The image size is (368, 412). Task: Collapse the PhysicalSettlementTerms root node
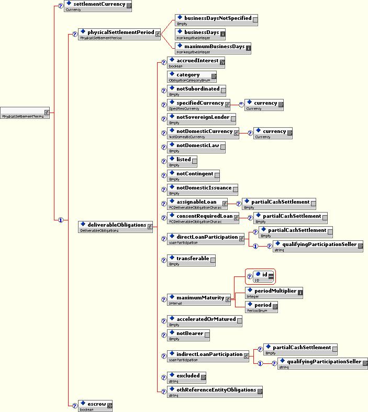[47, 113]
